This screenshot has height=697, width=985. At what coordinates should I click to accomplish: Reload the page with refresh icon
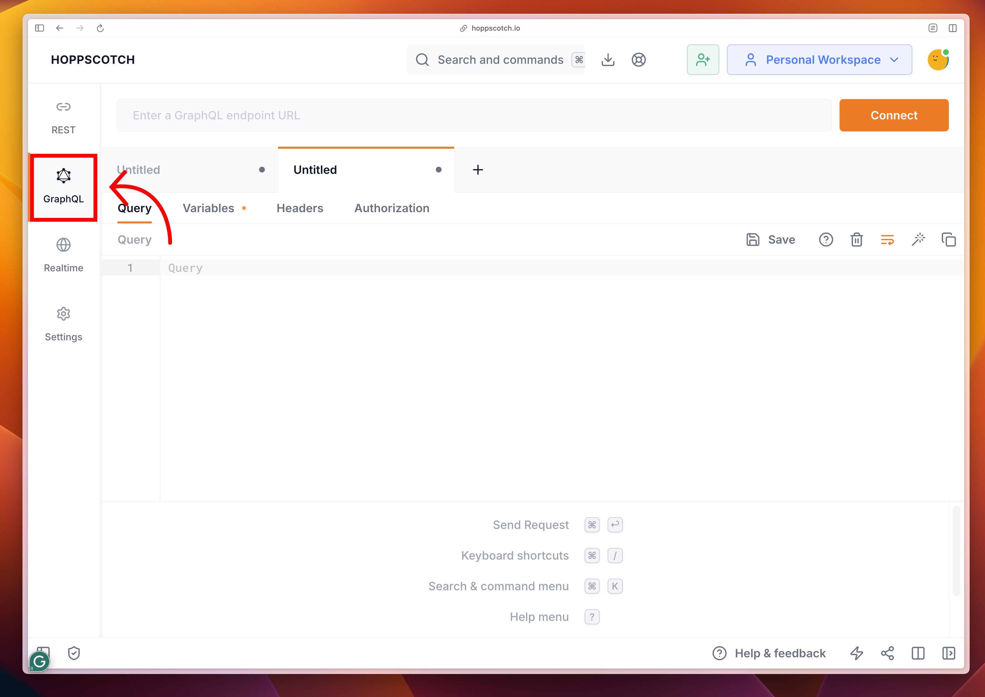tap(100, 28)
